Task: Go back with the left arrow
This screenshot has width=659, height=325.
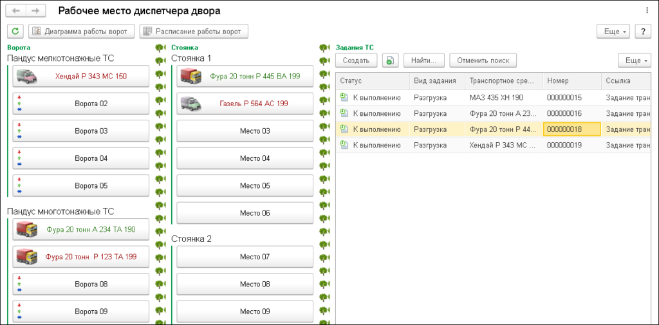Action: click(x=15, y=11)
